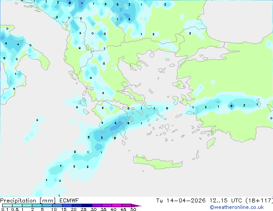This screenshot has height=211, width=273.
Task: Click the 45–50 mm legend color box
Action: 127,205
